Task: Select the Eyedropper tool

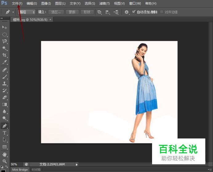Action: [5, 62]
